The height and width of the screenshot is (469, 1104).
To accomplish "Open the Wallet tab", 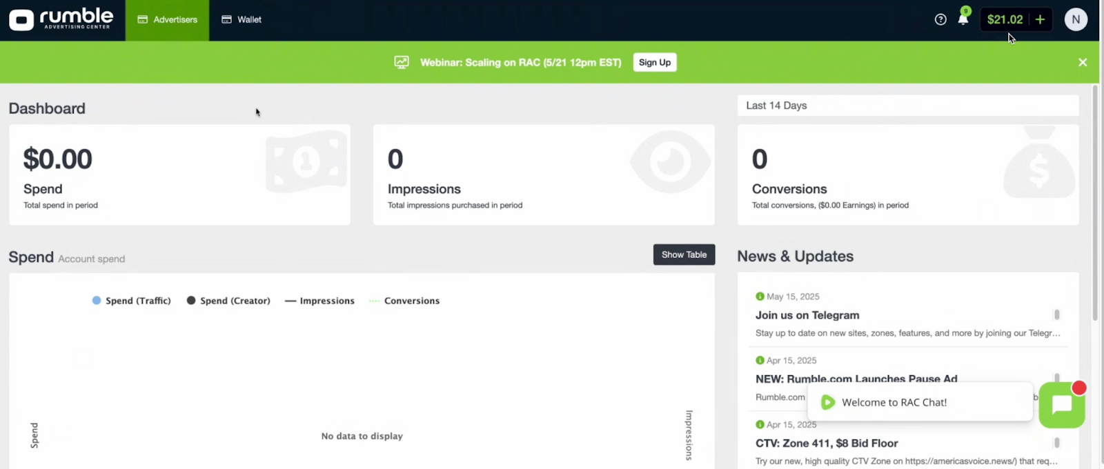I will click(241, 20).
